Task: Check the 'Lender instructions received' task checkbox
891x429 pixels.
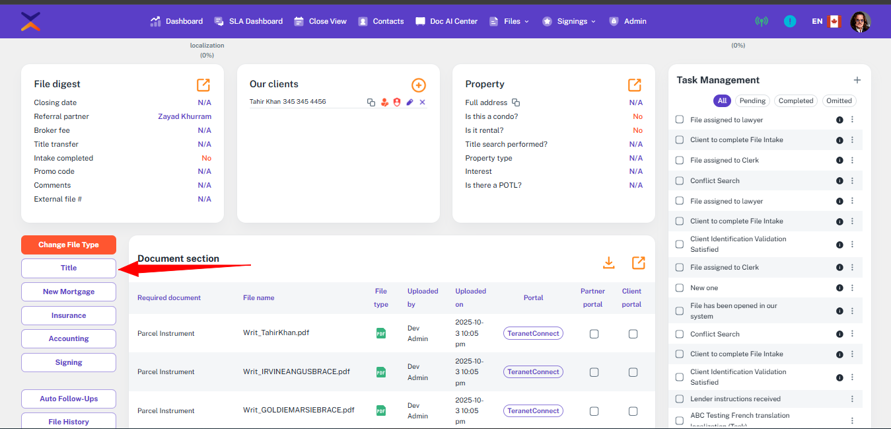Action: tap(680, 399)
